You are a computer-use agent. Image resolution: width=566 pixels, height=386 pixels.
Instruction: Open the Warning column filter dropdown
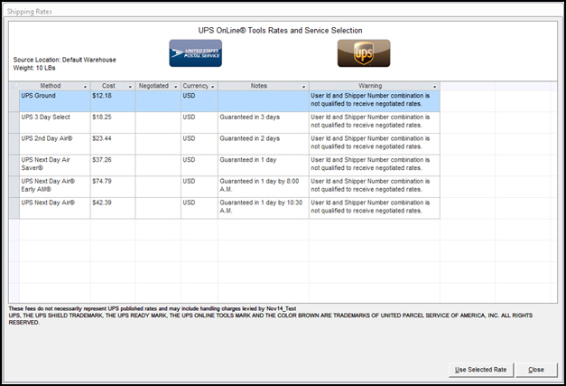(434, 87)
